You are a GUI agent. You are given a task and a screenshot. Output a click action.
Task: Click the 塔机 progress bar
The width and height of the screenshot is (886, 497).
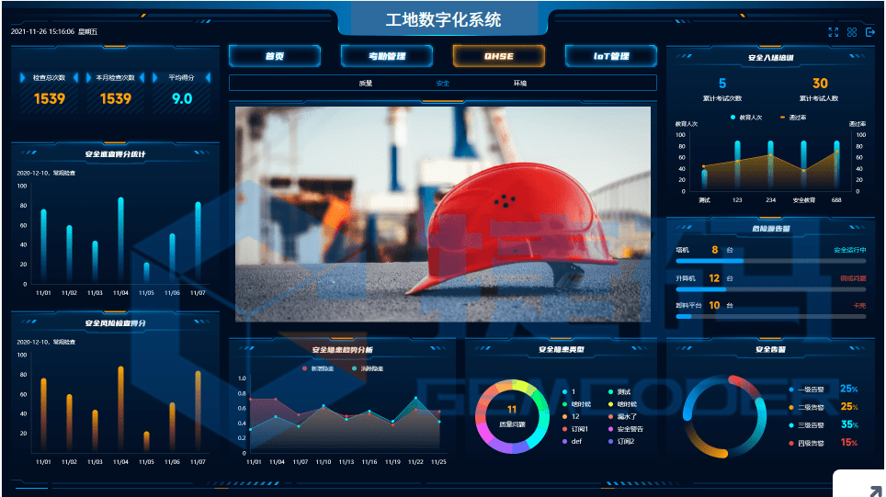coord(773,261)
